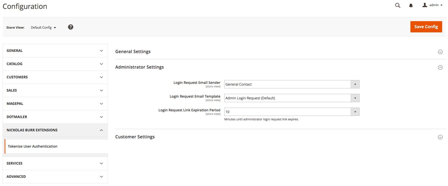The image size is (448, 186).
Task: Expand the CUSTOMERS configuration tab
Action: pos(55,77)
